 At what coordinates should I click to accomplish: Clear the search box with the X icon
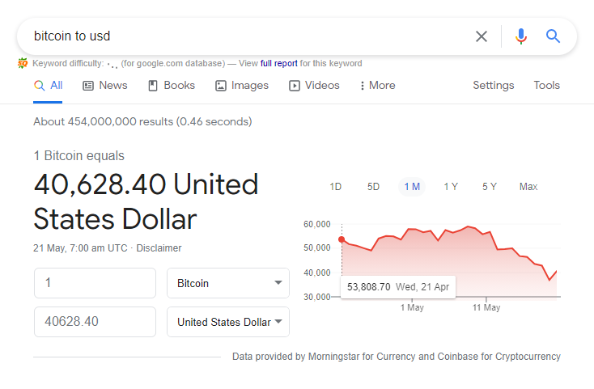[x=482, y=36]
